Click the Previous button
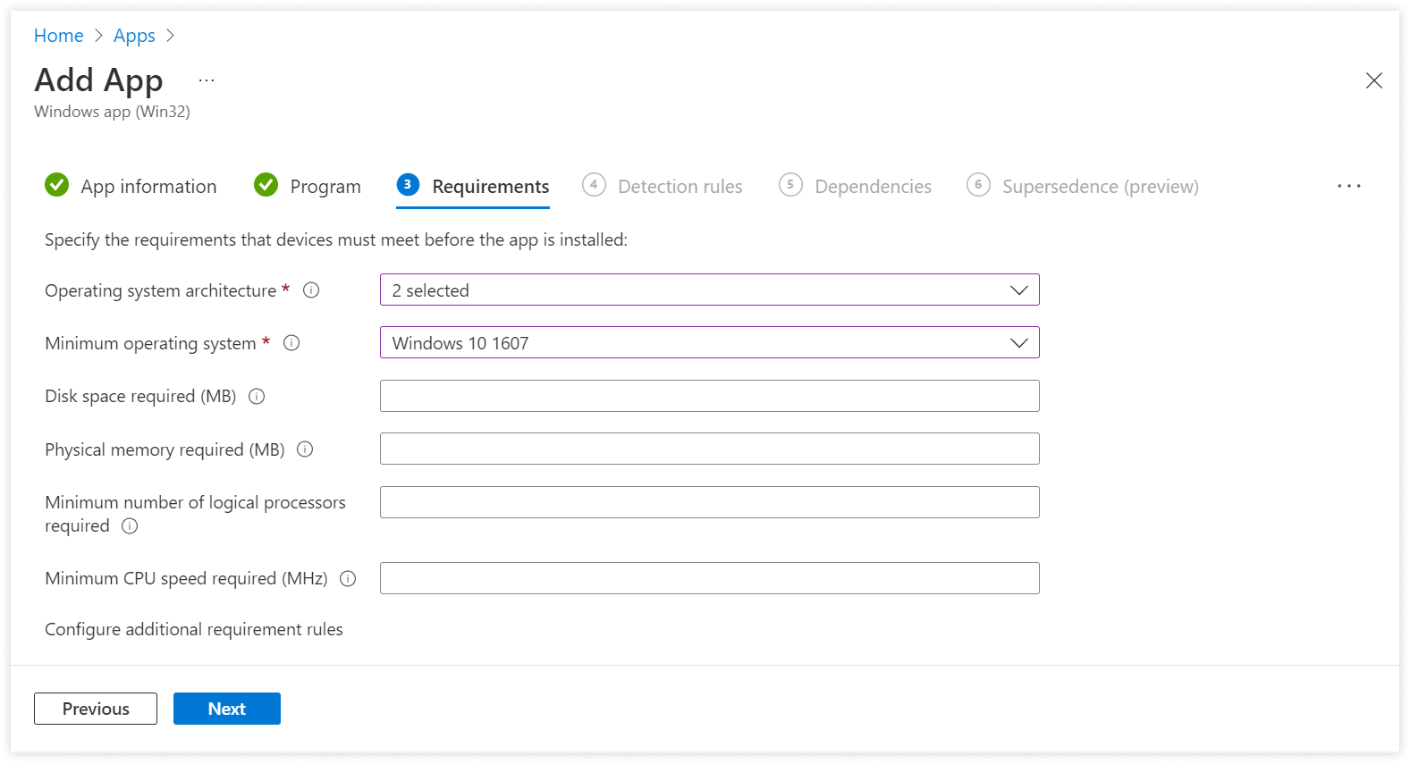 96,709
